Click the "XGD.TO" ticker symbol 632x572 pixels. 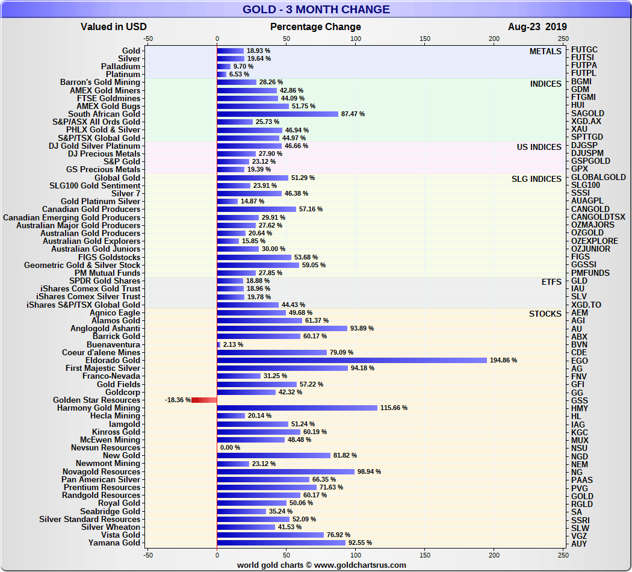pyautogui.click(x=586, y=305)
